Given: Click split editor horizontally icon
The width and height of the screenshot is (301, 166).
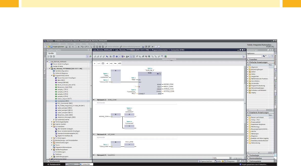Looking at the screenshot, I should coord(156,47).
